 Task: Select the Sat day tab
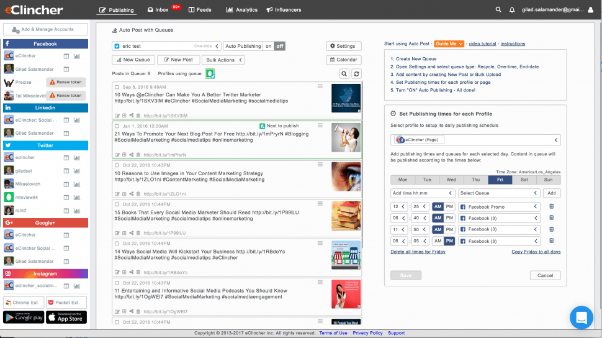pos(524,180)
